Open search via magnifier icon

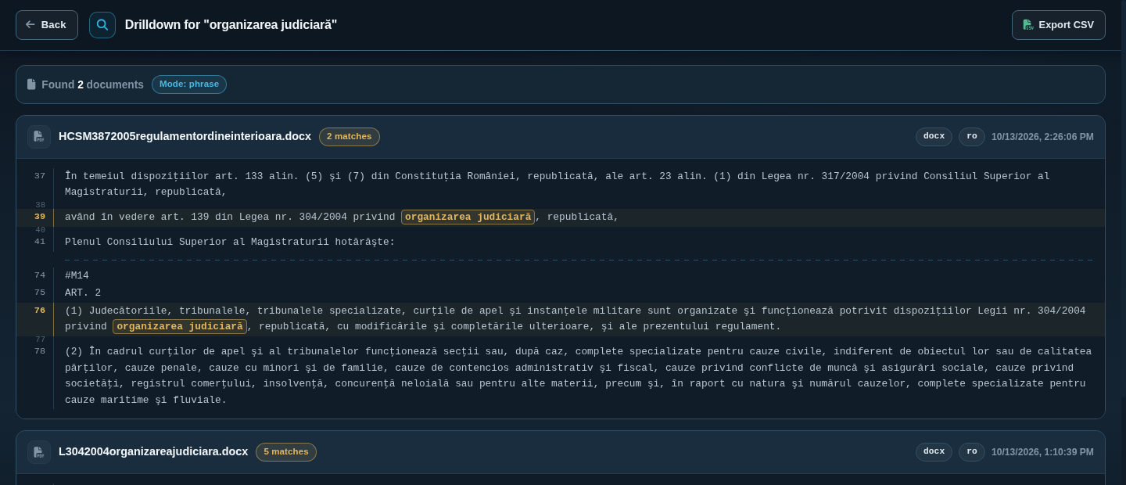102,25
